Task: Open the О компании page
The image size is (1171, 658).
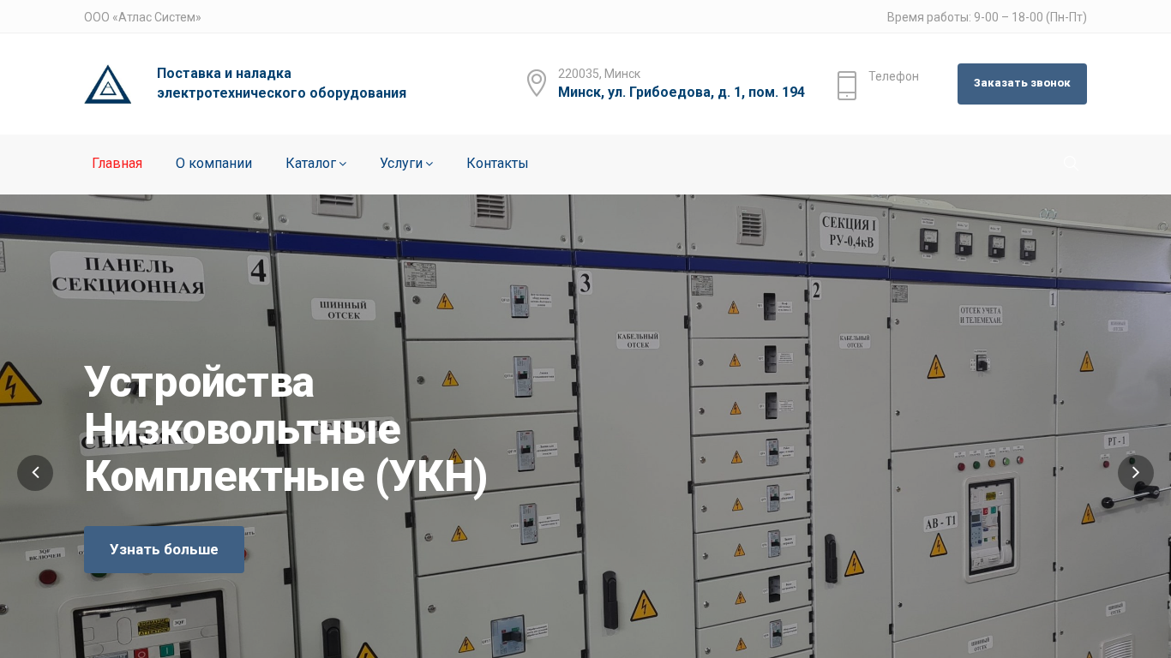Action: (x=213, y=164)
